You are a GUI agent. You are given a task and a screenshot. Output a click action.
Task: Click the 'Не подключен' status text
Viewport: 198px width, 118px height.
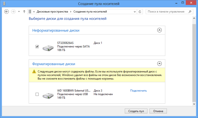pos(103,94)
